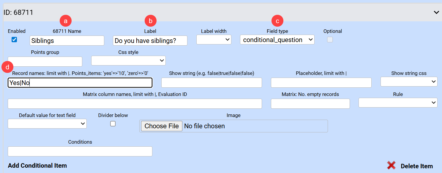The height and width of the screenshot is (173, 442).
Task: Click into the Points group field
Action: pos(45,62)
